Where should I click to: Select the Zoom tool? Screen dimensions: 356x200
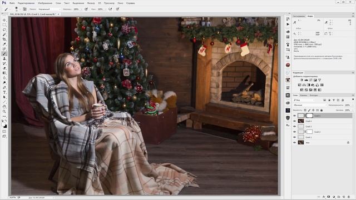pos(4,111)
